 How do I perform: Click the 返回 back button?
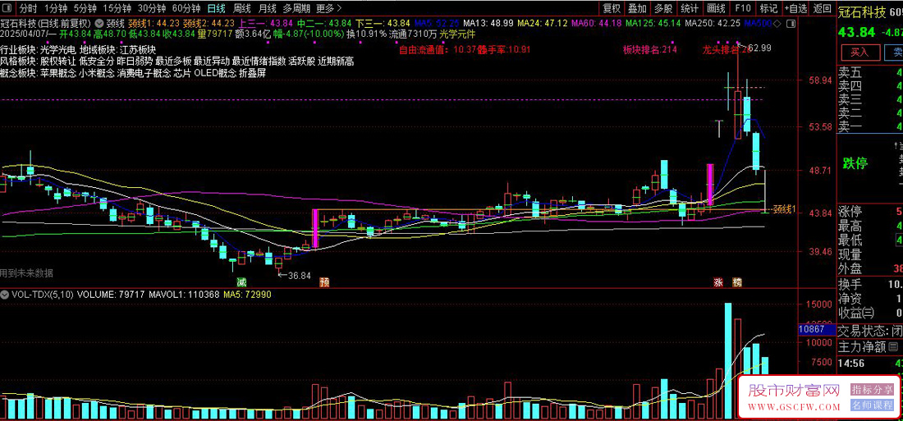click(x=823, y=9)
